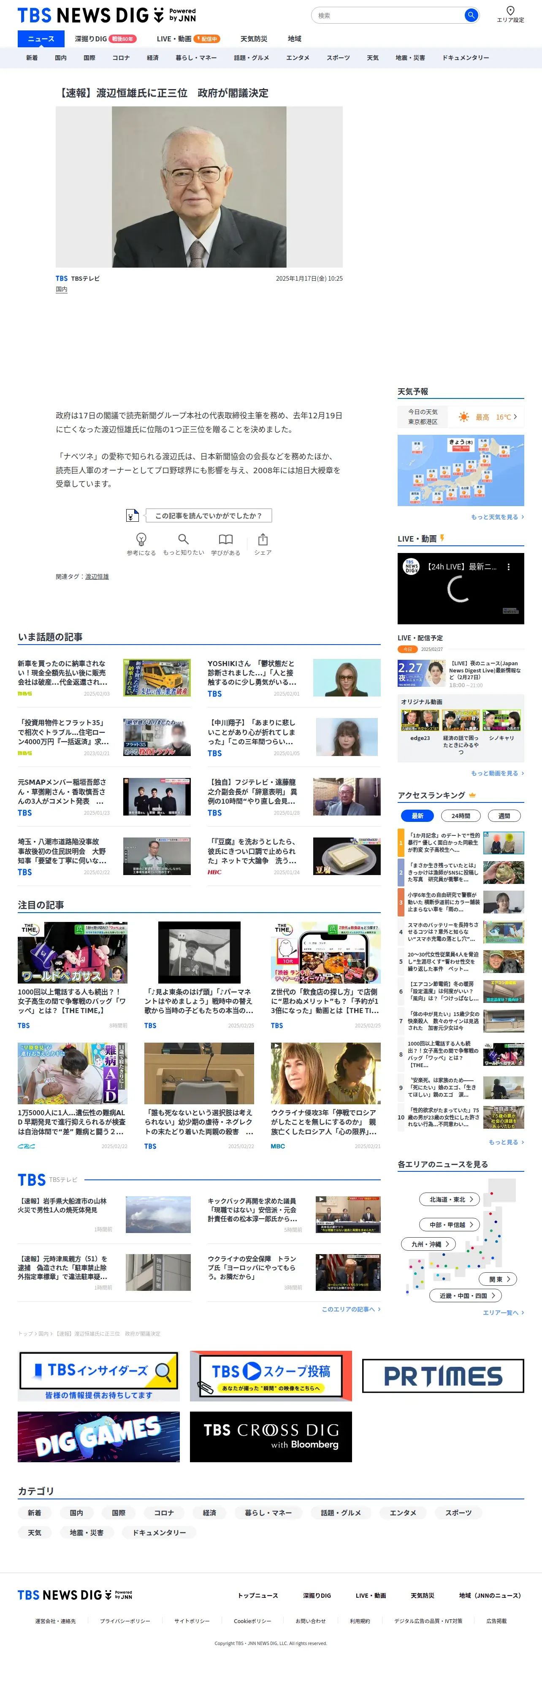The width and height of the screenshot is (542, 1702).
Task: Play the 24h LIVE video player
Action: pos(461,589)
